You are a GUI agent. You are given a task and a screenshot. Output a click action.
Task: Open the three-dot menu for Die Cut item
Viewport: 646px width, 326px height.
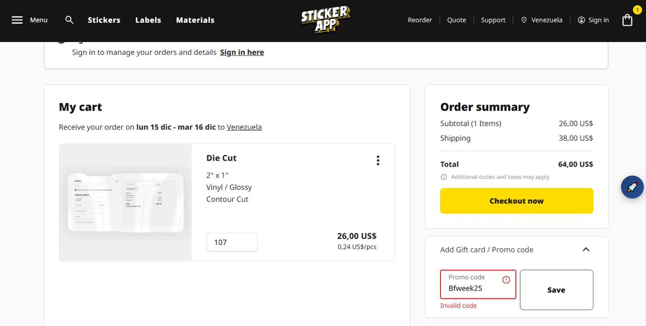(x=378, y=161)
